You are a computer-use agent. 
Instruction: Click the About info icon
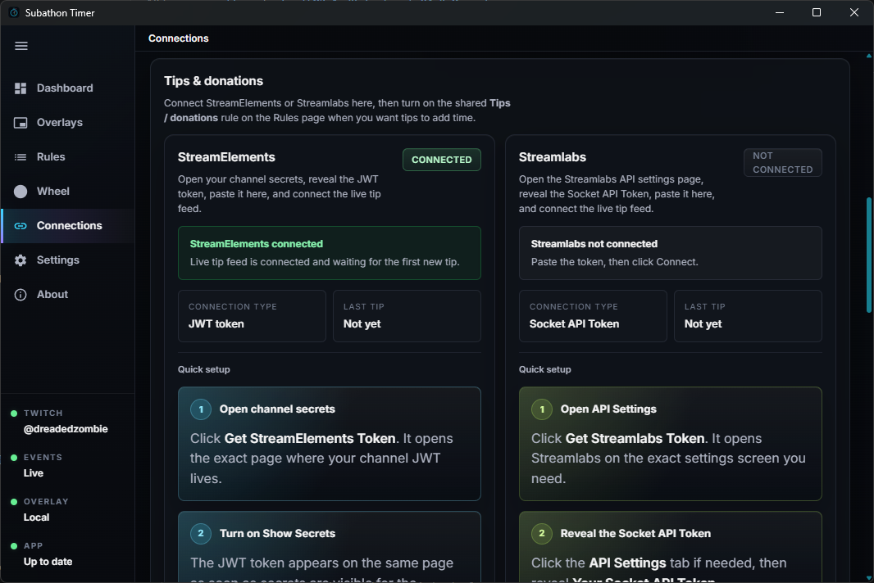point(20,295)
